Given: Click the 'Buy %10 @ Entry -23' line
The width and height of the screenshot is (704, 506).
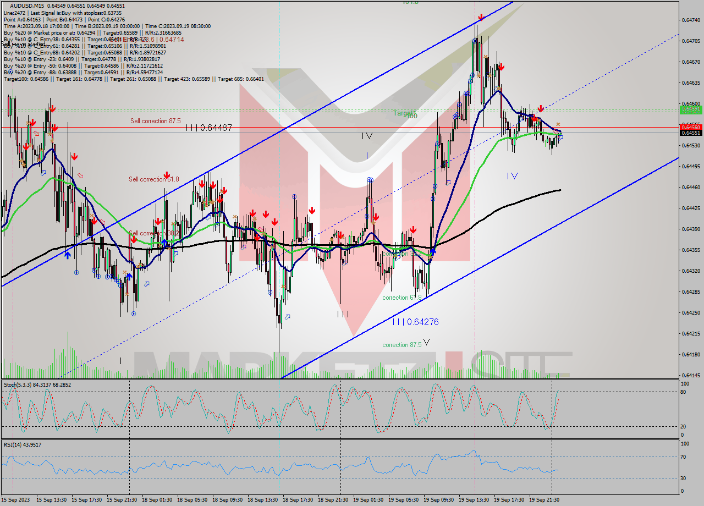Looking at the screenshot, I should point(82,59).
